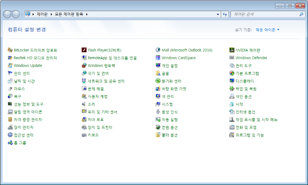308x185 pixels.
Task: Click the 모든 제어판 항목 breadcrumb
Action: 69,14
